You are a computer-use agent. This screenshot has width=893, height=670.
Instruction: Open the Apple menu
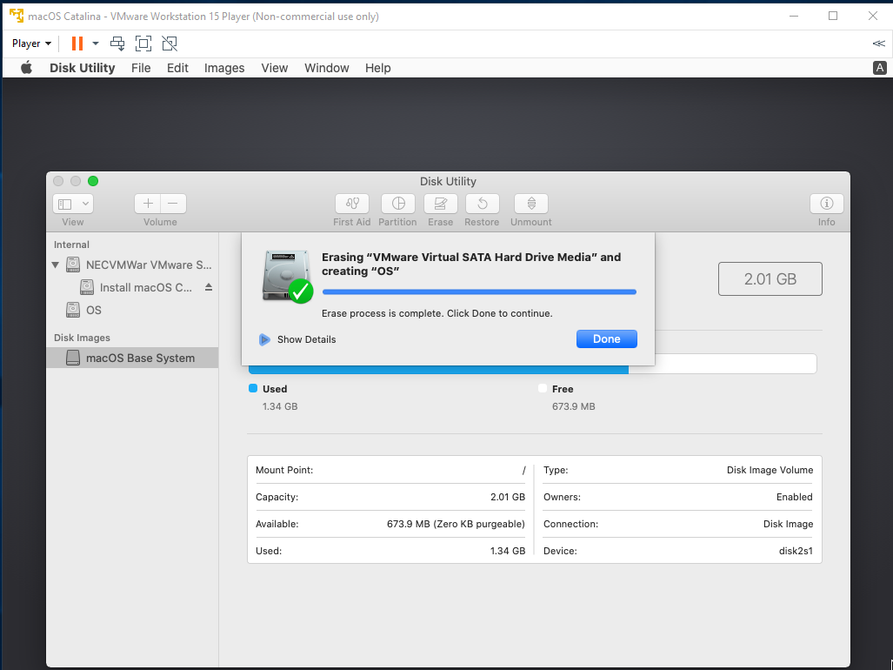point(26,68)
